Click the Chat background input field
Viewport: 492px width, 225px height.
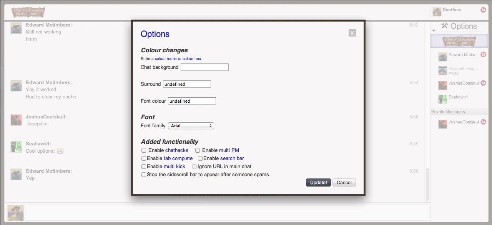pos(204,67)
